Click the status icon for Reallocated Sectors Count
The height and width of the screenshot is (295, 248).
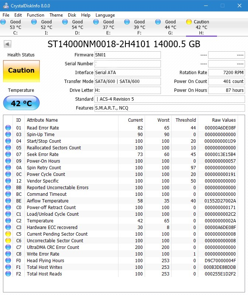click(x=8, y=148)
